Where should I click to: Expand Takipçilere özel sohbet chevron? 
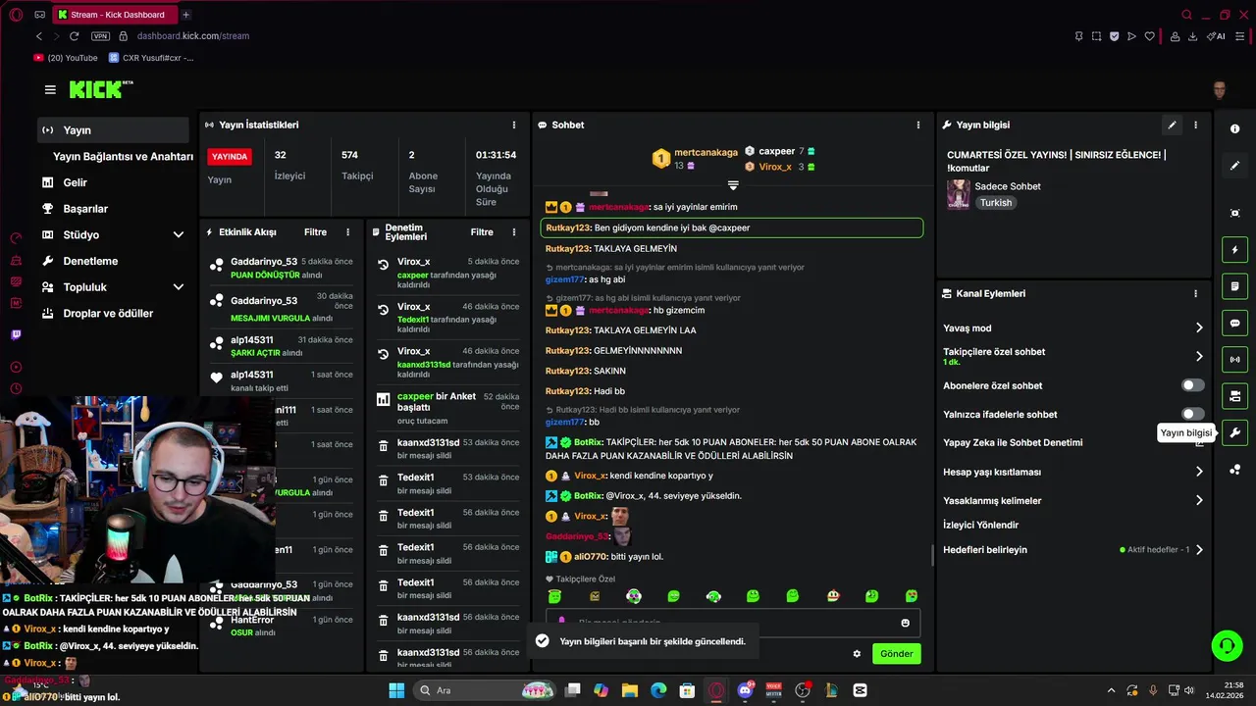pos(1199,356)
